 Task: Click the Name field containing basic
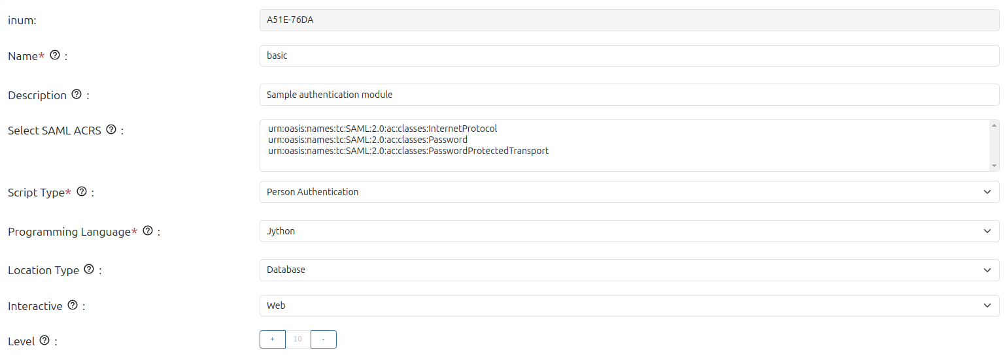coord(628,55)
